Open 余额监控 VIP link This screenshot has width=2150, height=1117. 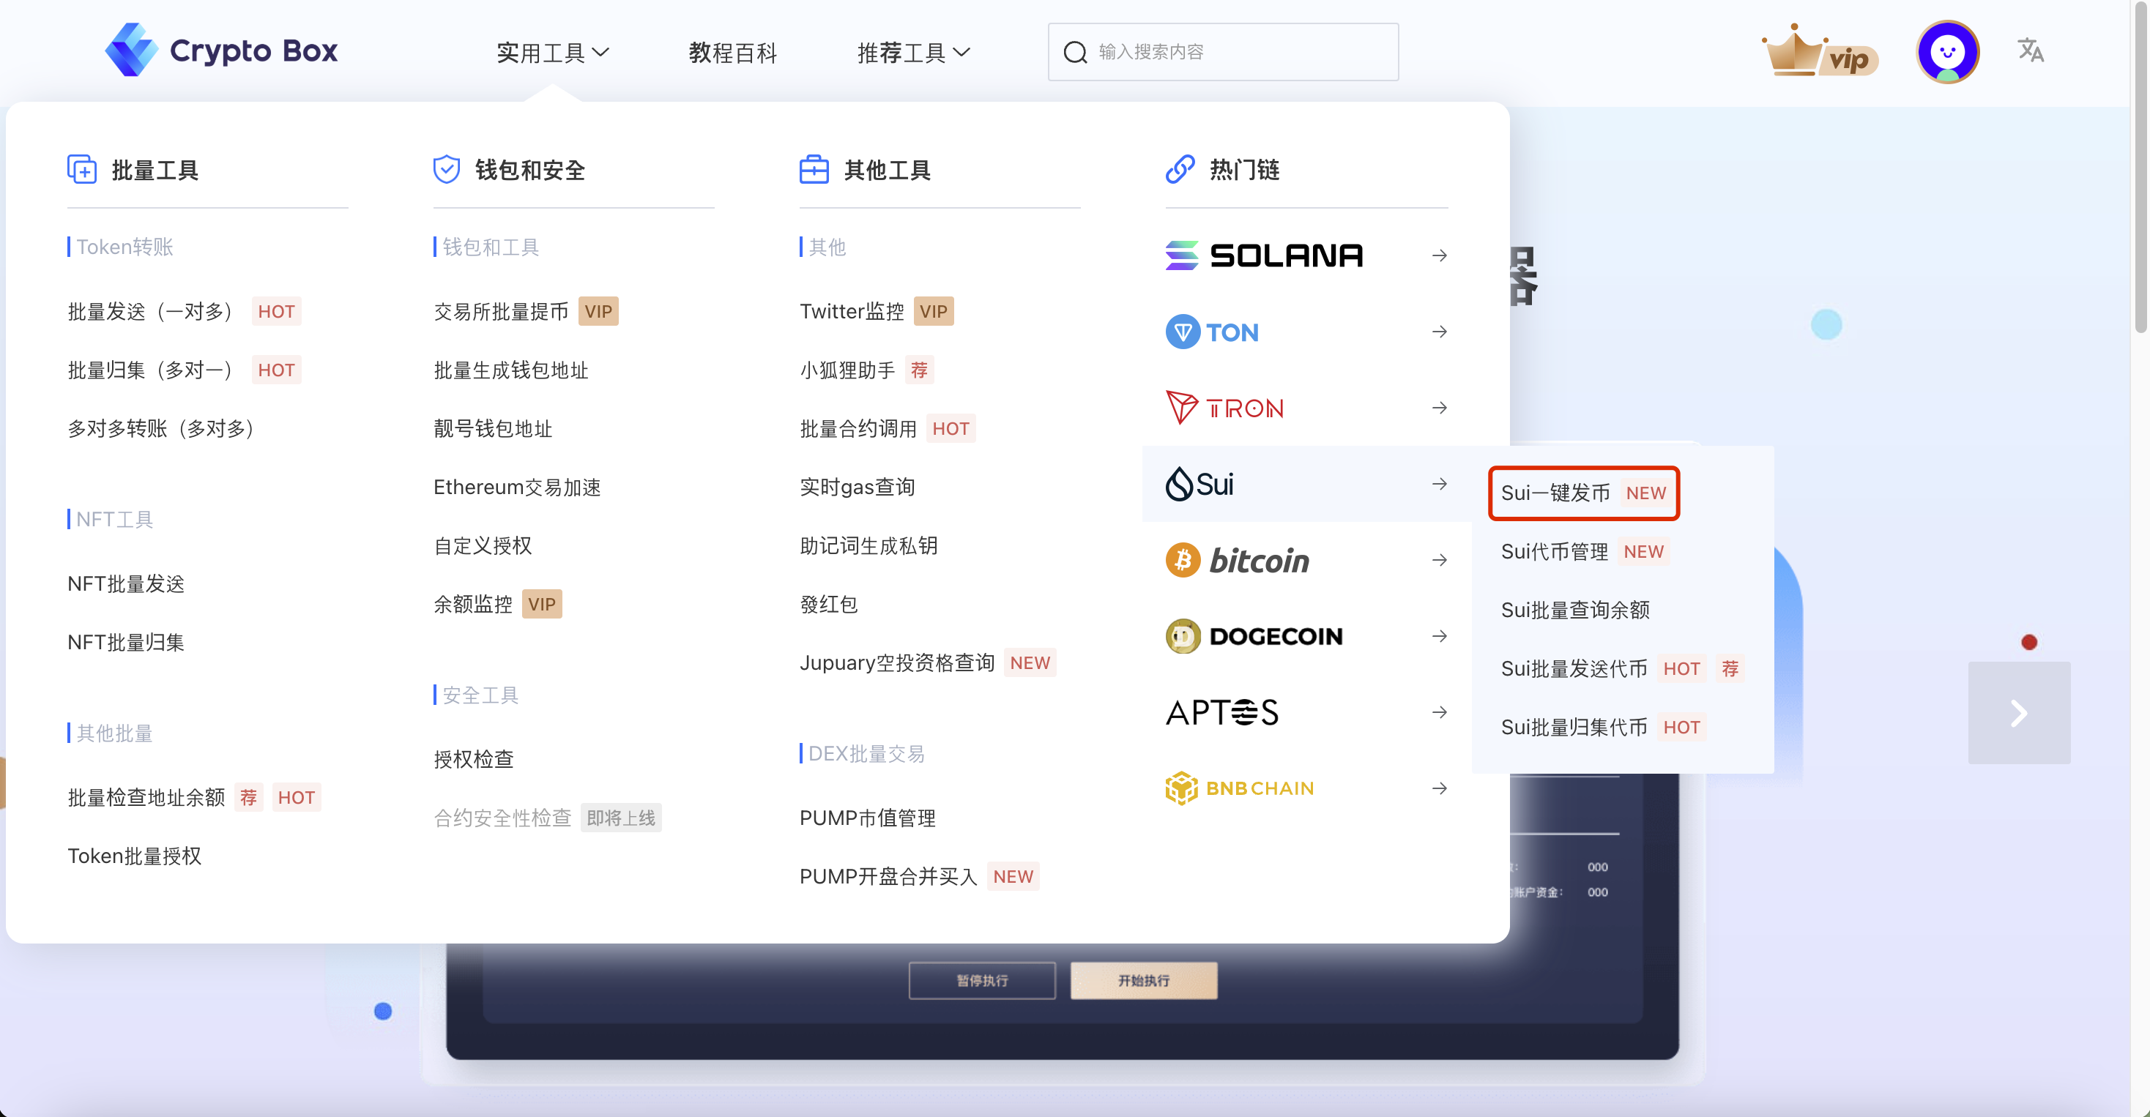pyautogui.click(x=497, y=604)
